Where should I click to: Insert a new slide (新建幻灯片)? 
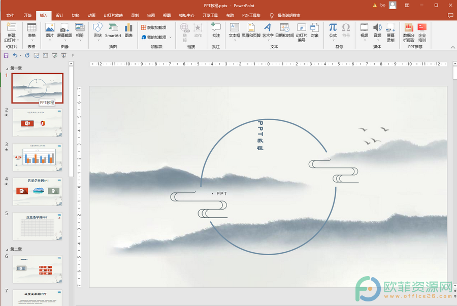[x=11, y=32]
